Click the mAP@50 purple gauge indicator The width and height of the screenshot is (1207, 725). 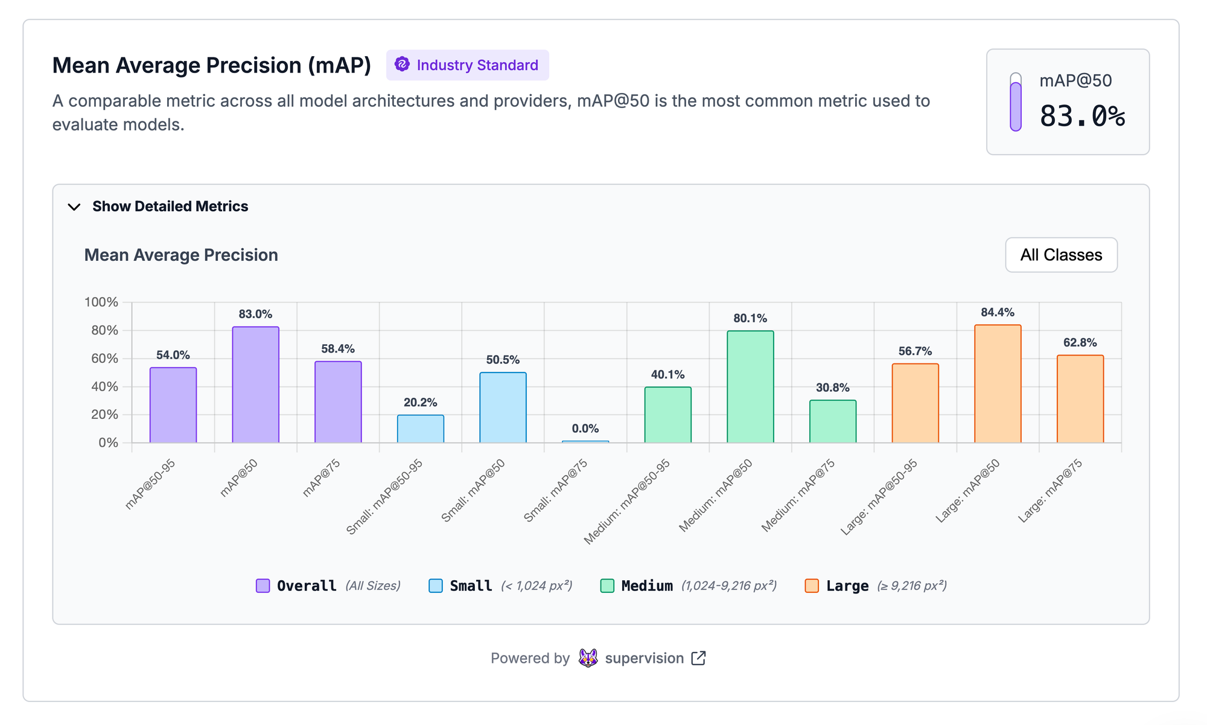[1016, 102]
